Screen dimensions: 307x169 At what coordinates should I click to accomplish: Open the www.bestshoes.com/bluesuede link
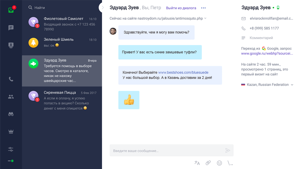183,72
